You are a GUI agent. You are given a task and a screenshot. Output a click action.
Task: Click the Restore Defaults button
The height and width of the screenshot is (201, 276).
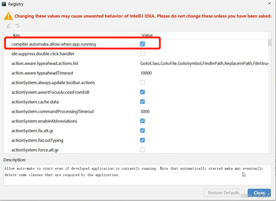[x=224, y=193]
